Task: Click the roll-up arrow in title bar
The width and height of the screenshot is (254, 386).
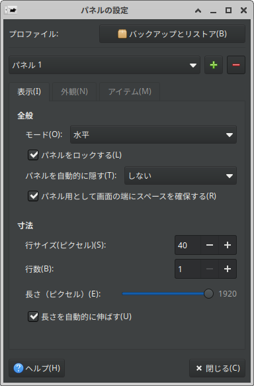Action: (x=198, y=11)
